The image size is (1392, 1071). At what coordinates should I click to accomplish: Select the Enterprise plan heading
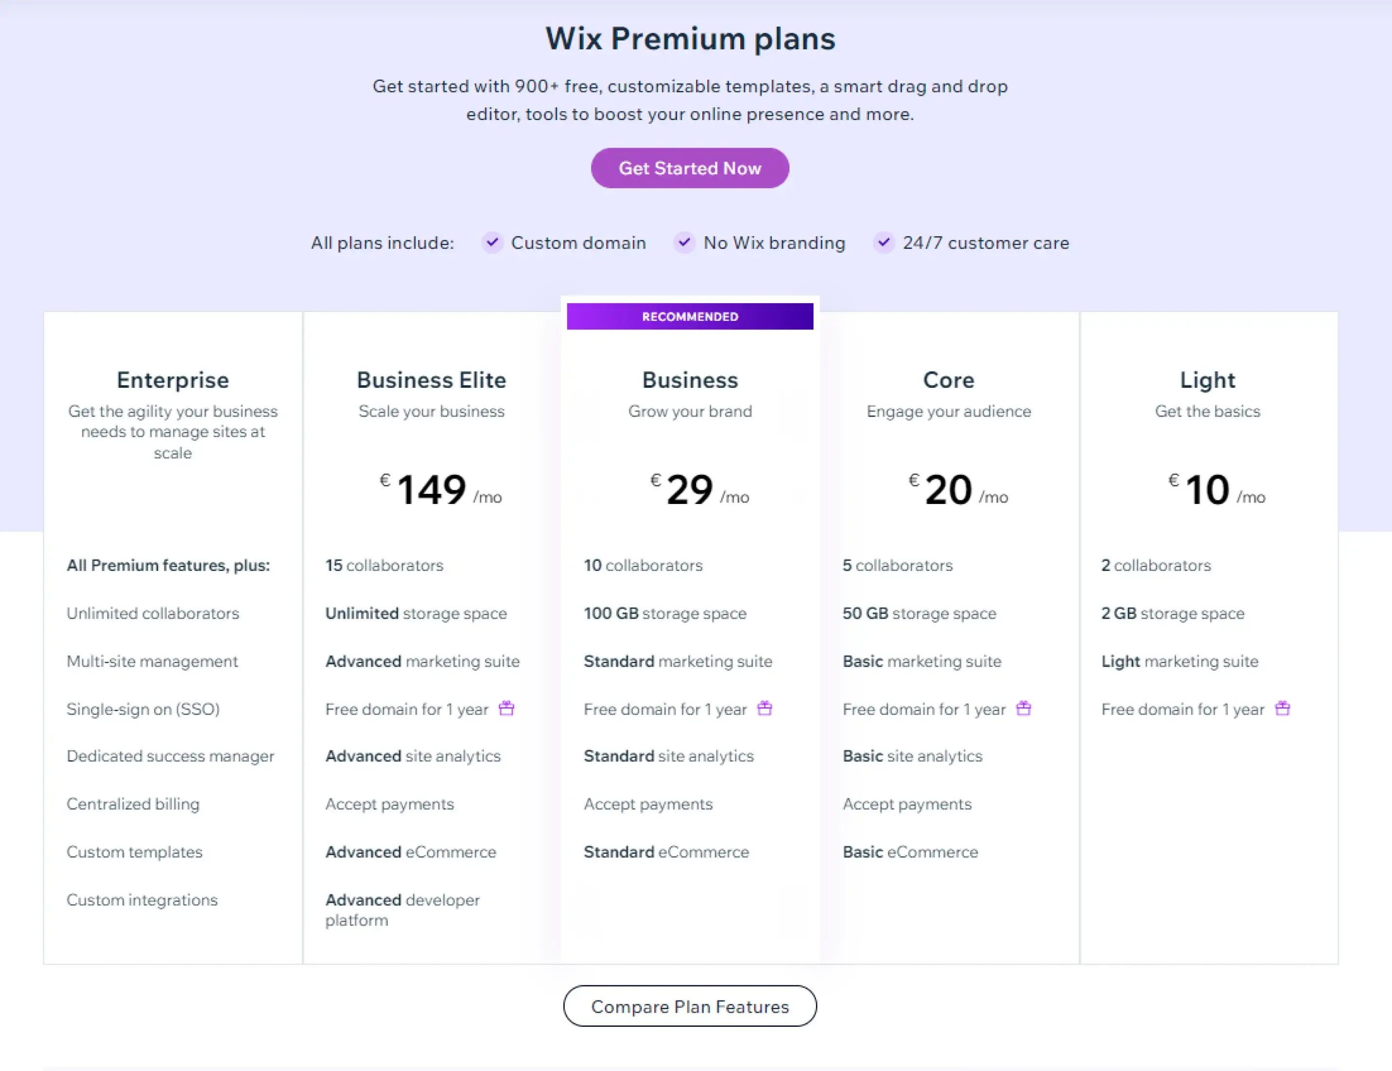pos(173,380)
